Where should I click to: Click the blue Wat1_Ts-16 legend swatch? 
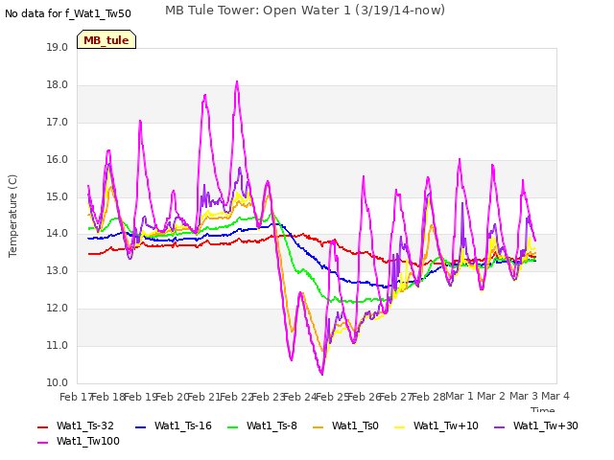click(140, 426)
